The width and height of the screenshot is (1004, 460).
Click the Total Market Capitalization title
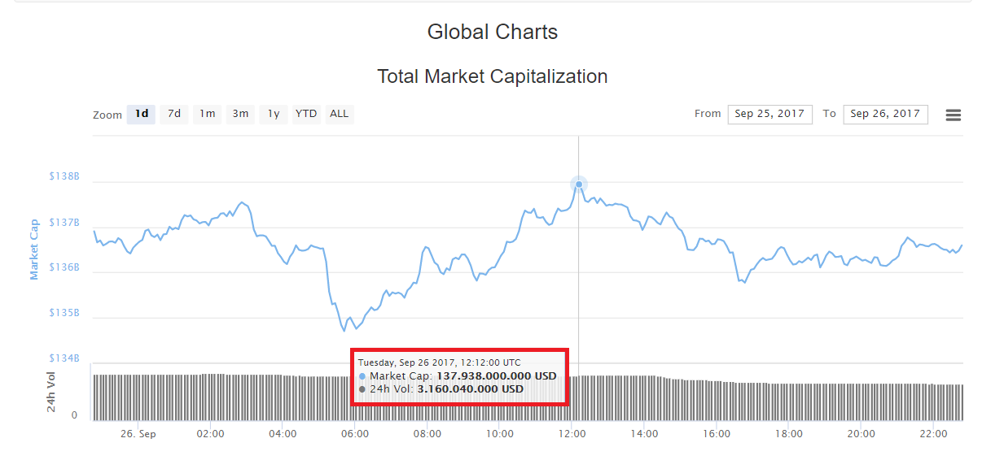pos(492,76)
